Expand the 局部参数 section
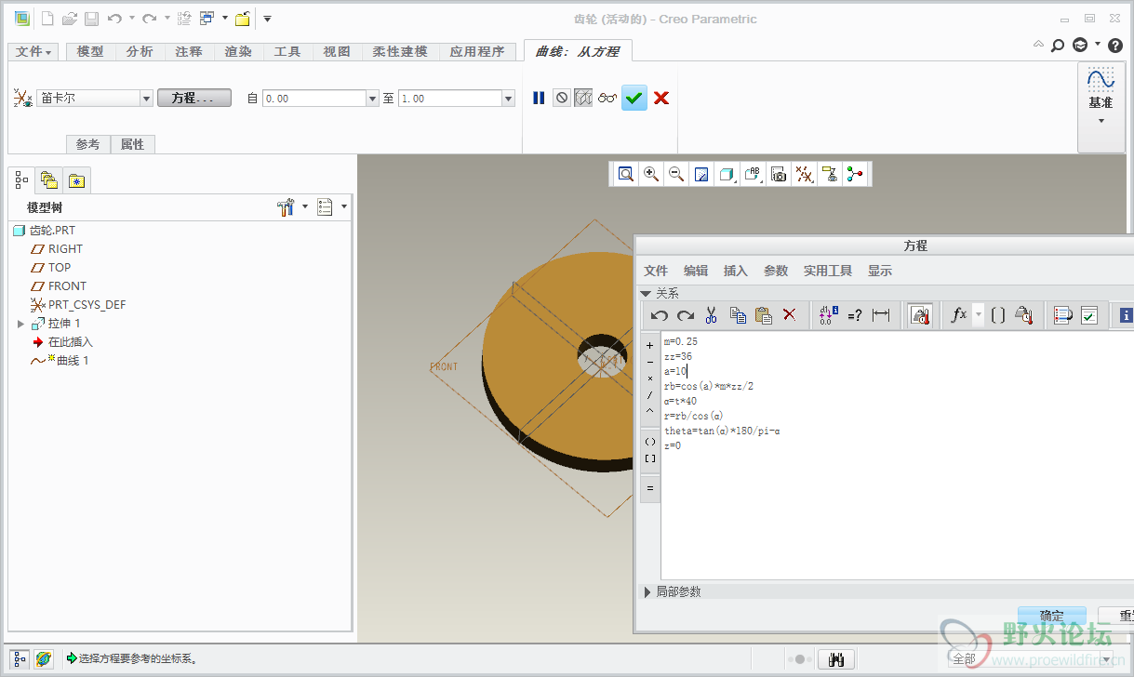The width and height of the screenshot is (1134, 677). (x=648, y=591)
